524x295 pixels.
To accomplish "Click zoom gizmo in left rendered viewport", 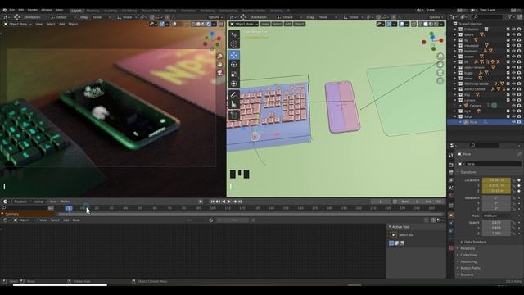I will (219, 57).
